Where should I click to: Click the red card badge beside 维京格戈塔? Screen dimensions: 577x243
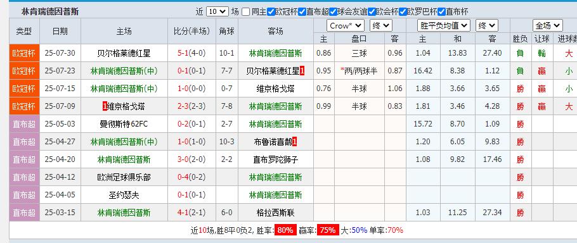pyautogui.click(x=105, y=106)
